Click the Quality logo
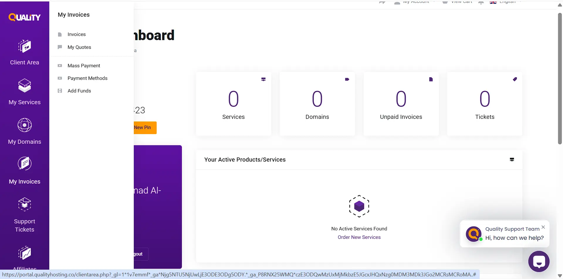Viewport: 563px width, 279px height. tap(25, 17)
